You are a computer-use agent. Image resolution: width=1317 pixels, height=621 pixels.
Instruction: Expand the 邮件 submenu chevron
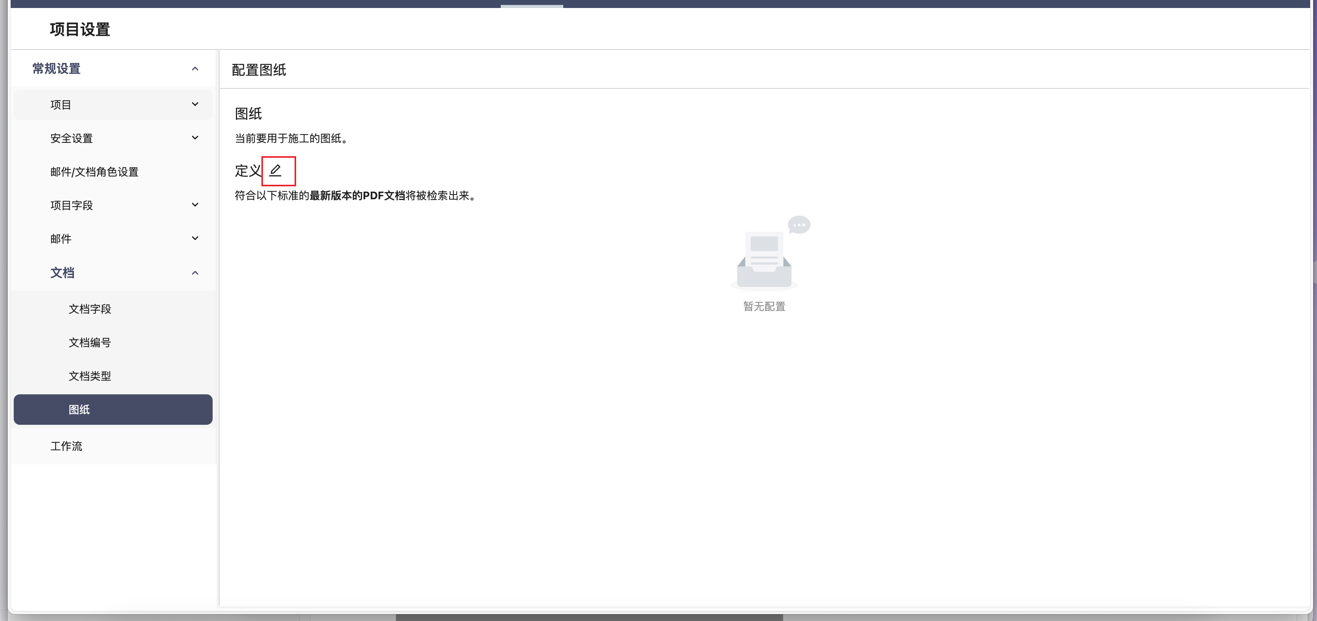pyautogui.click(x=195, y=239)
